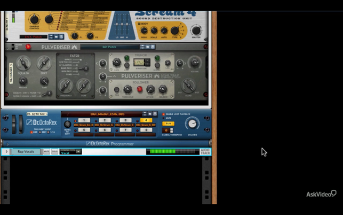Toggle the Pulveriser bypass switch
Viewport: 343px width, 215px height.
pos(13,47)
